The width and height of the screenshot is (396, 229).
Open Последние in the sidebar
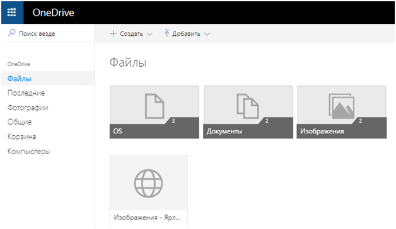tap(26, 93)
